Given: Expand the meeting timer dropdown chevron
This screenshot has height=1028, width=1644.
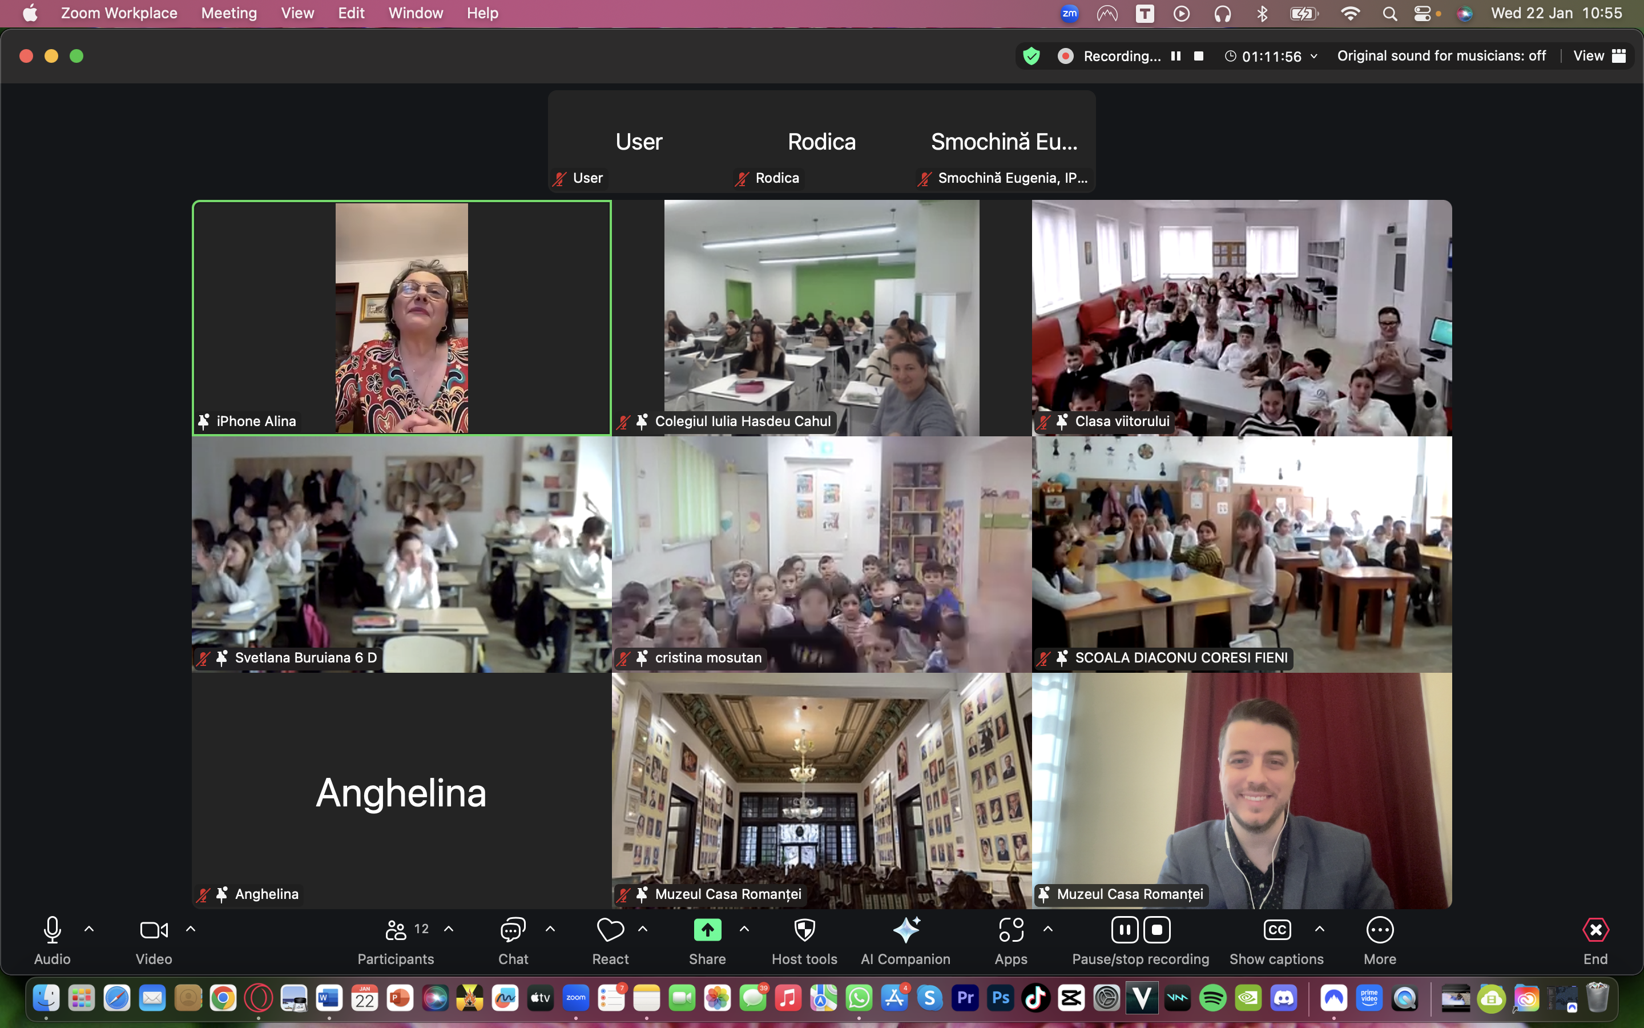Looking at the screenshot, I should click(1314, 57).
